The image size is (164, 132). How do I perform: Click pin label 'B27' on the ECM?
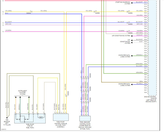click(x=146, y=24)
